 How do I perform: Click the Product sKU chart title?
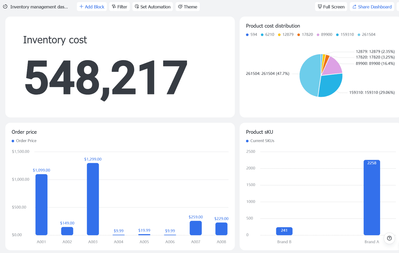click(x=260, y=132)
